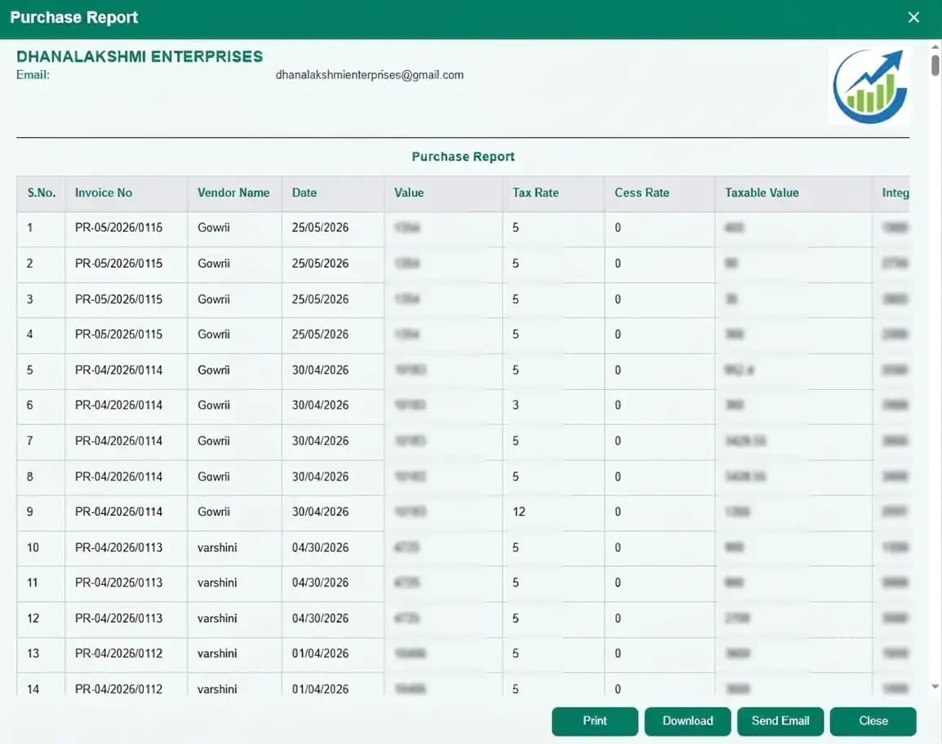
Task: Click the scroll down arrow
Action: pos(935,686)
